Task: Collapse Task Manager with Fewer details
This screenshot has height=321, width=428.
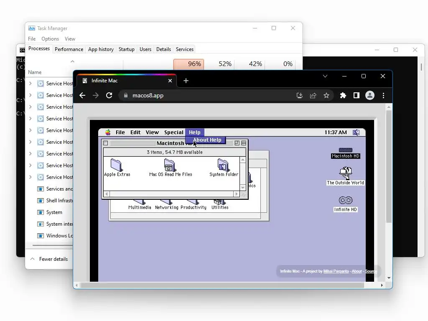Action: (x=49, y=259)
